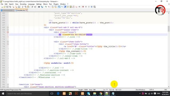Click the vertical scrollbar thumb

click(x=169, y=29)
